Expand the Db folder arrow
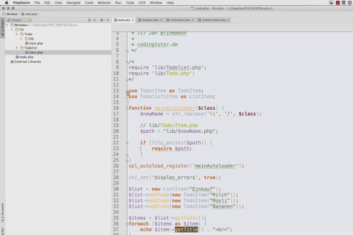This screenshot has height=235, width=353. click(22, 39)
